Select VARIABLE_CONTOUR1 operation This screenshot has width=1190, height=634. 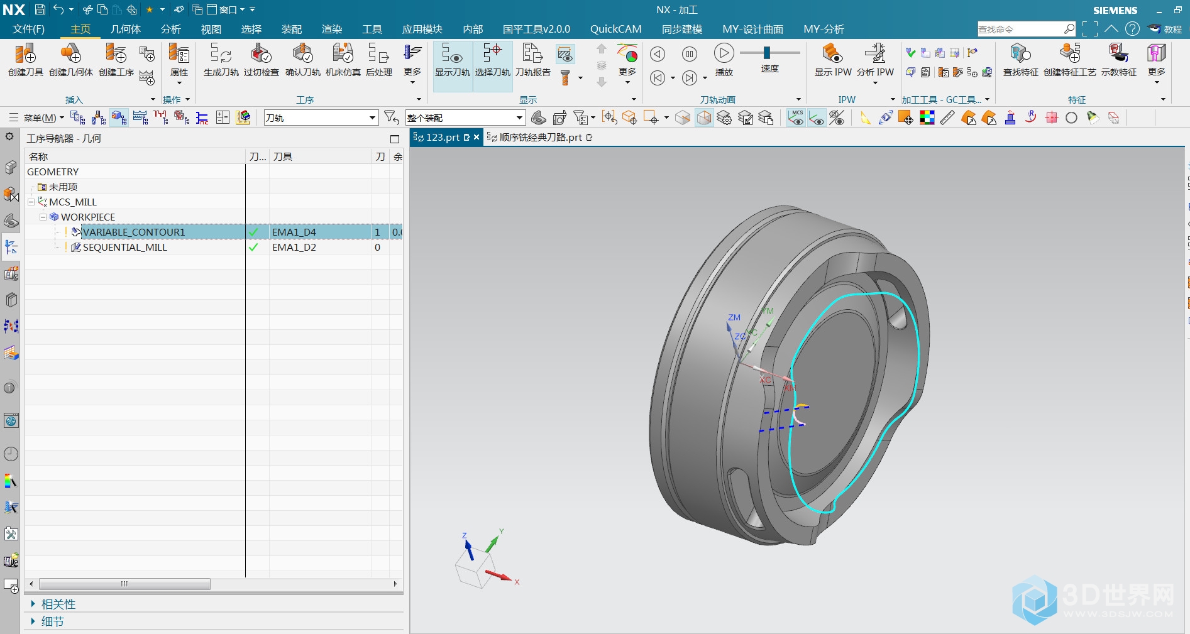[134, 232]
